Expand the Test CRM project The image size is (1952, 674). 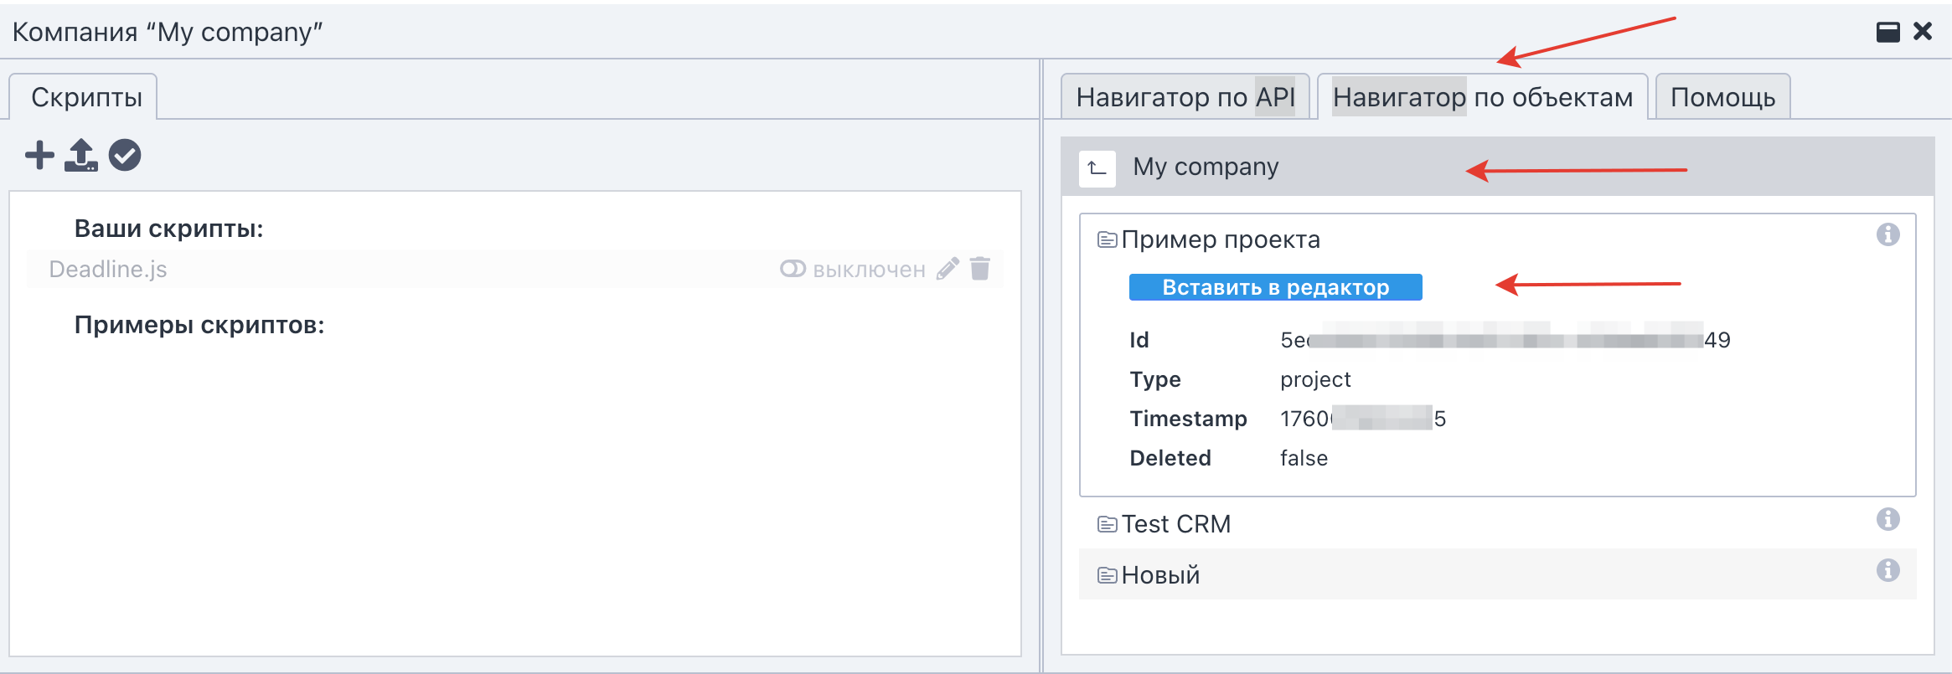click(1175, 524)
